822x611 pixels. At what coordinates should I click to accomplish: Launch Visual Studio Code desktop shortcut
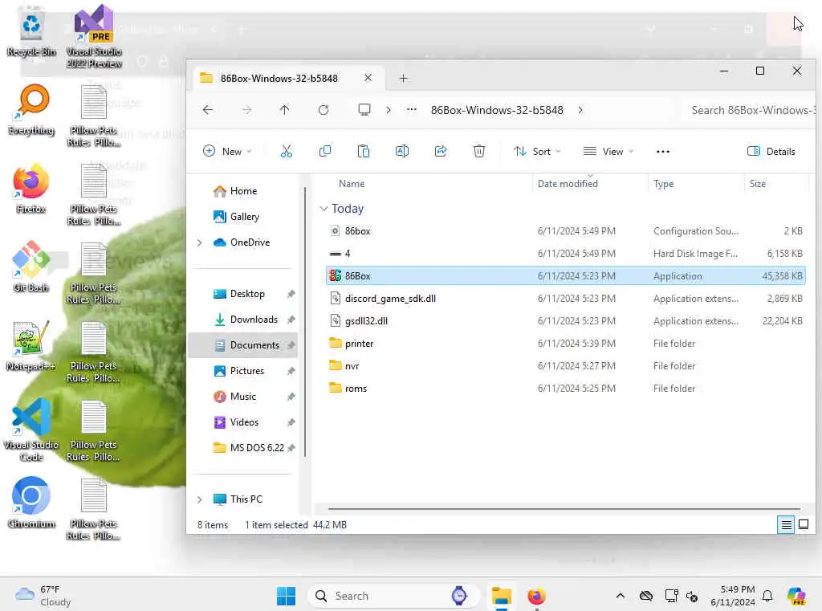31,430
